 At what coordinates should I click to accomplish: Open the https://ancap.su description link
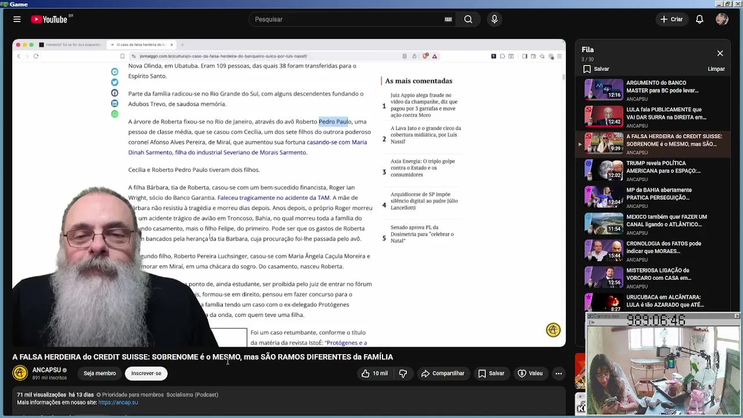pyautogui.click(x=118, y=402)
